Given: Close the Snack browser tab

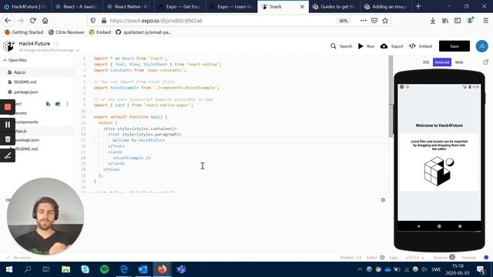Looking at the screenshot, I should [302, 7].
